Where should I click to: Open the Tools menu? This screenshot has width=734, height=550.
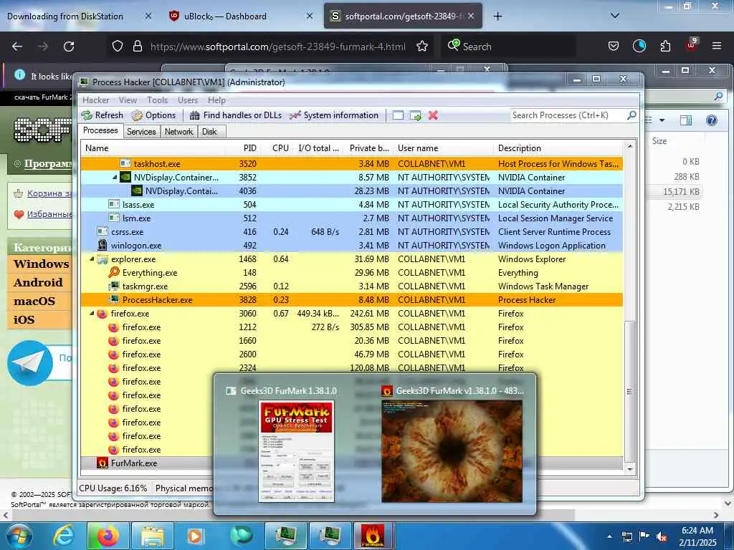pos(157,100)
